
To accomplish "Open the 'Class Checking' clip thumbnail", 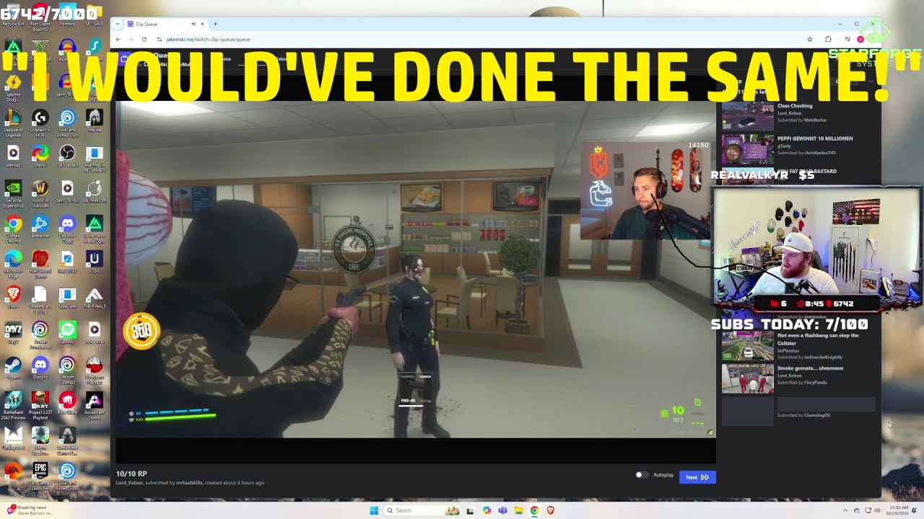I will (x=748, y=115).
